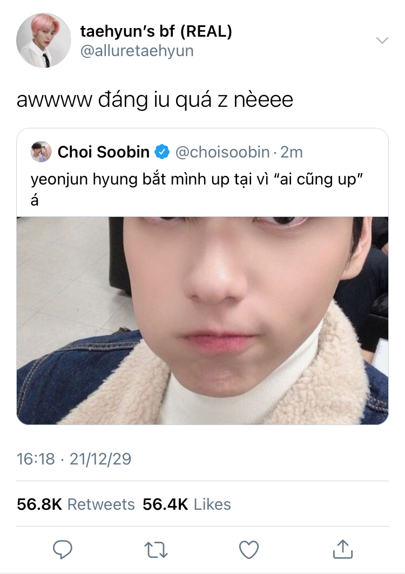Image resolution: width=405 pixels, height=574 pixels.
Task: Like the tweet with the heart icon
Action: click(x=249, y=550)
